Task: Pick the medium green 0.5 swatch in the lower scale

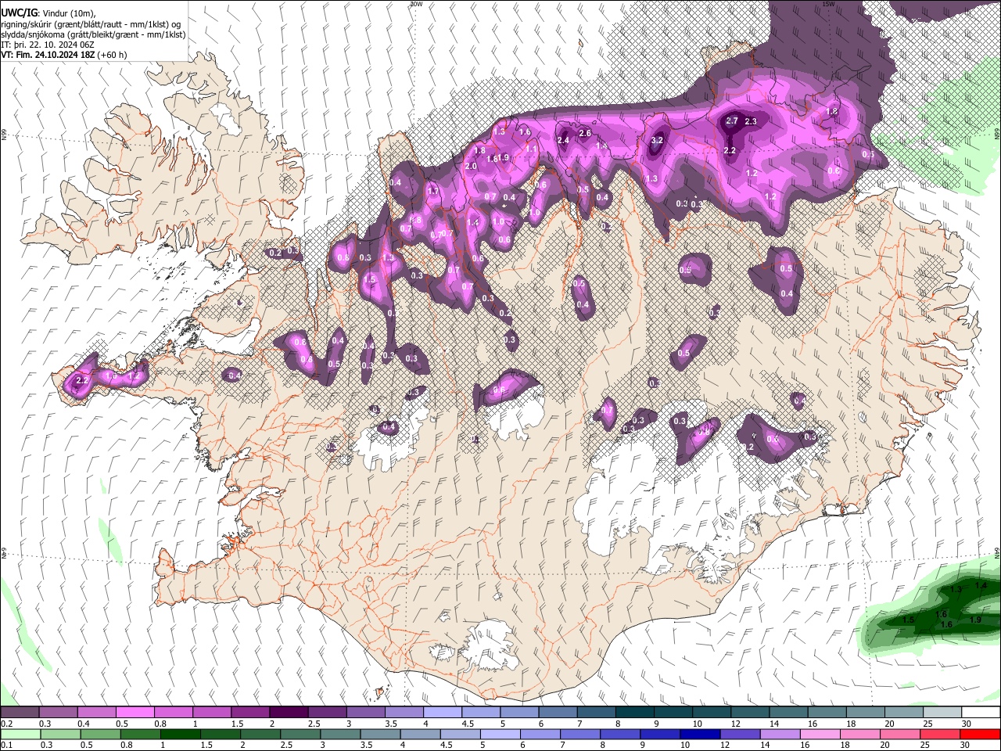Action: [x=100, y=735]
